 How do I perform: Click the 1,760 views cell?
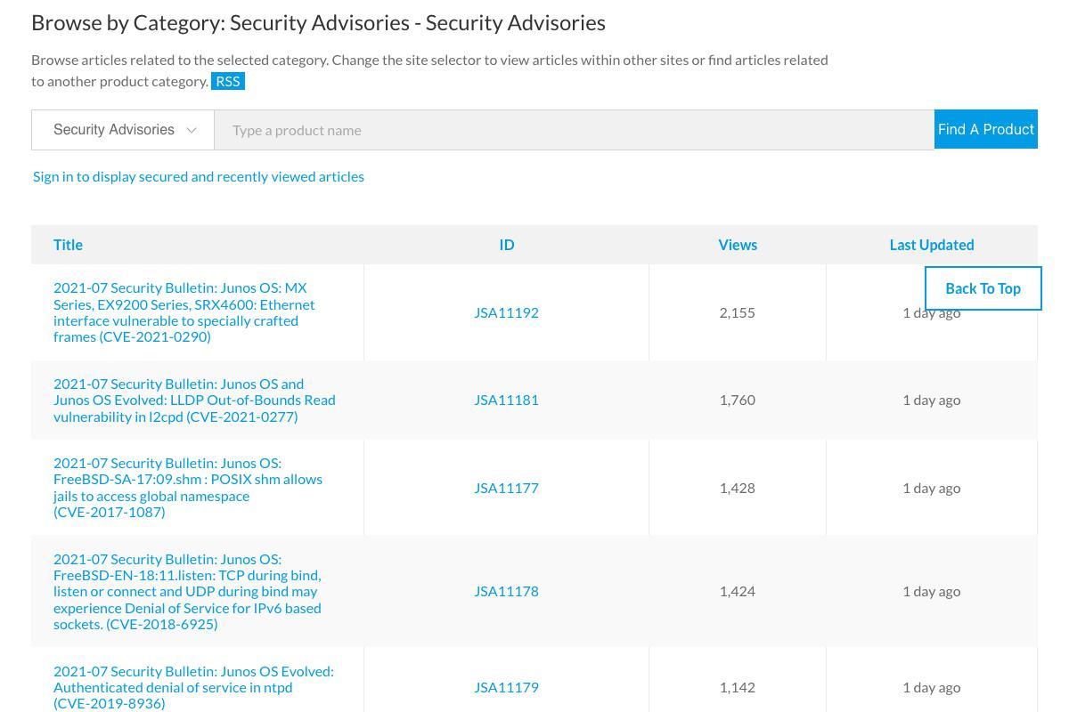[738, 400]
